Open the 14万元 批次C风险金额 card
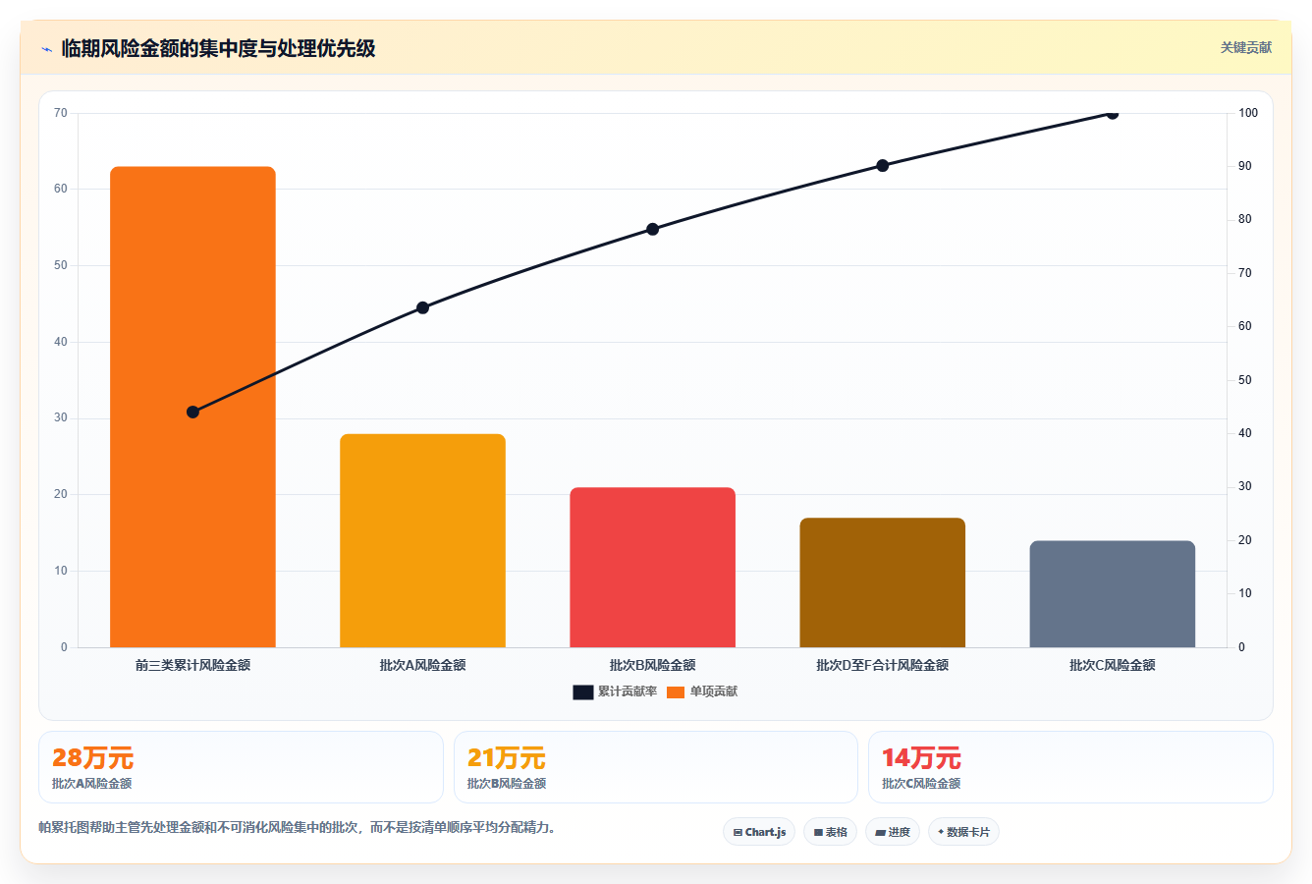Viewport: 1312px width, 884px height. point(1070,767)
